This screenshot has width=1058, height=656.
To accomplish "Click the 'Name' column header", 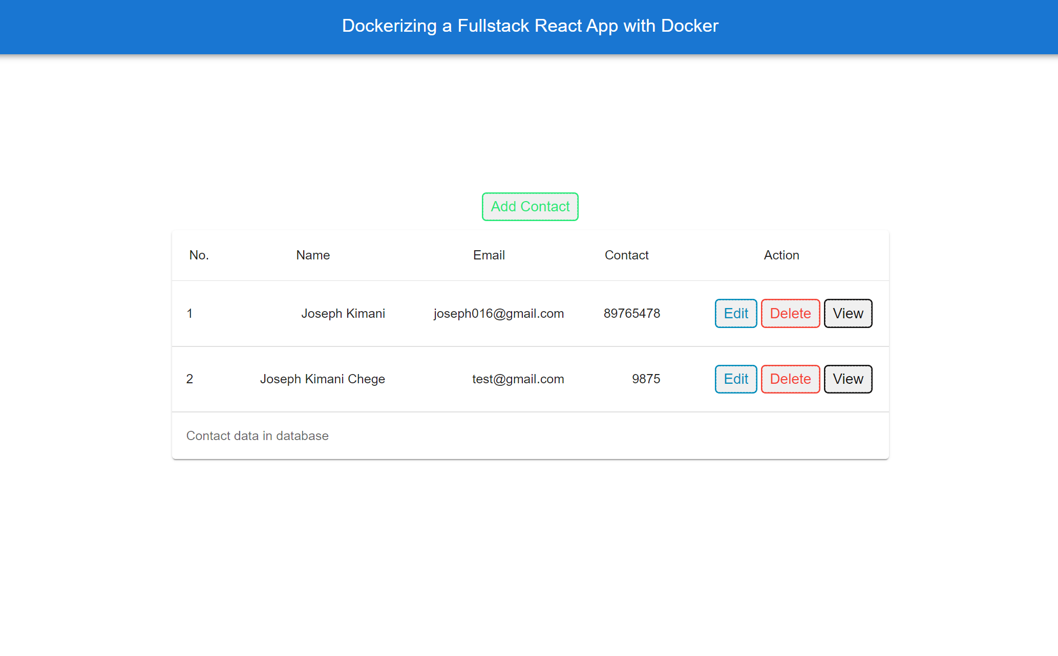I will click(313, 255).
